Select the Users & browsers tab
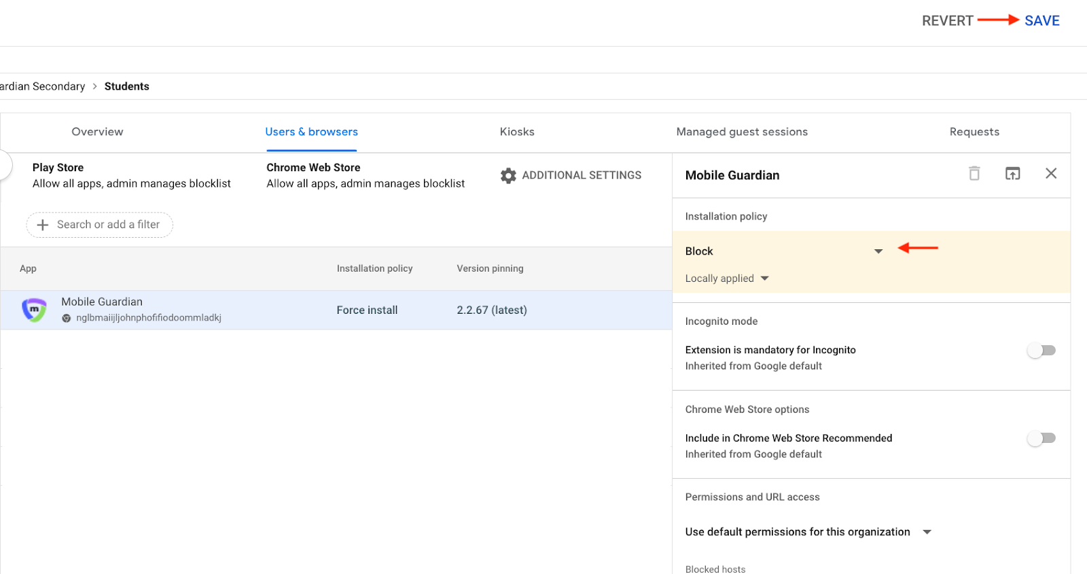This screenshot has height=574, width=1087. point(311,132)
